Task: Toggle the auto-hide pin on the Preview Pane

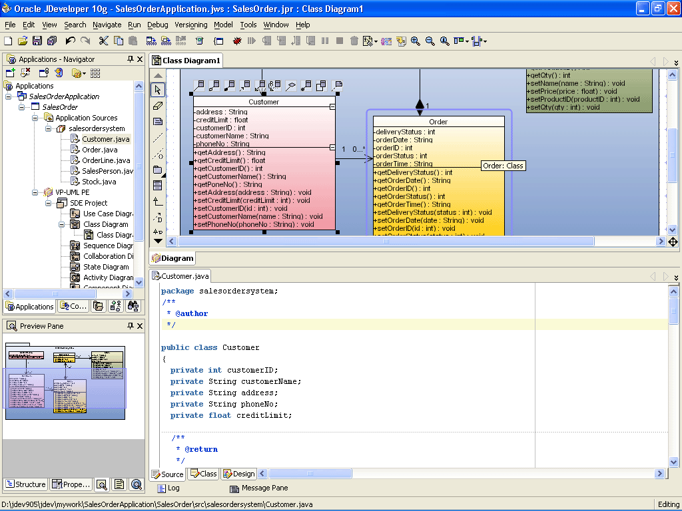Action: [x=130, y=326]
